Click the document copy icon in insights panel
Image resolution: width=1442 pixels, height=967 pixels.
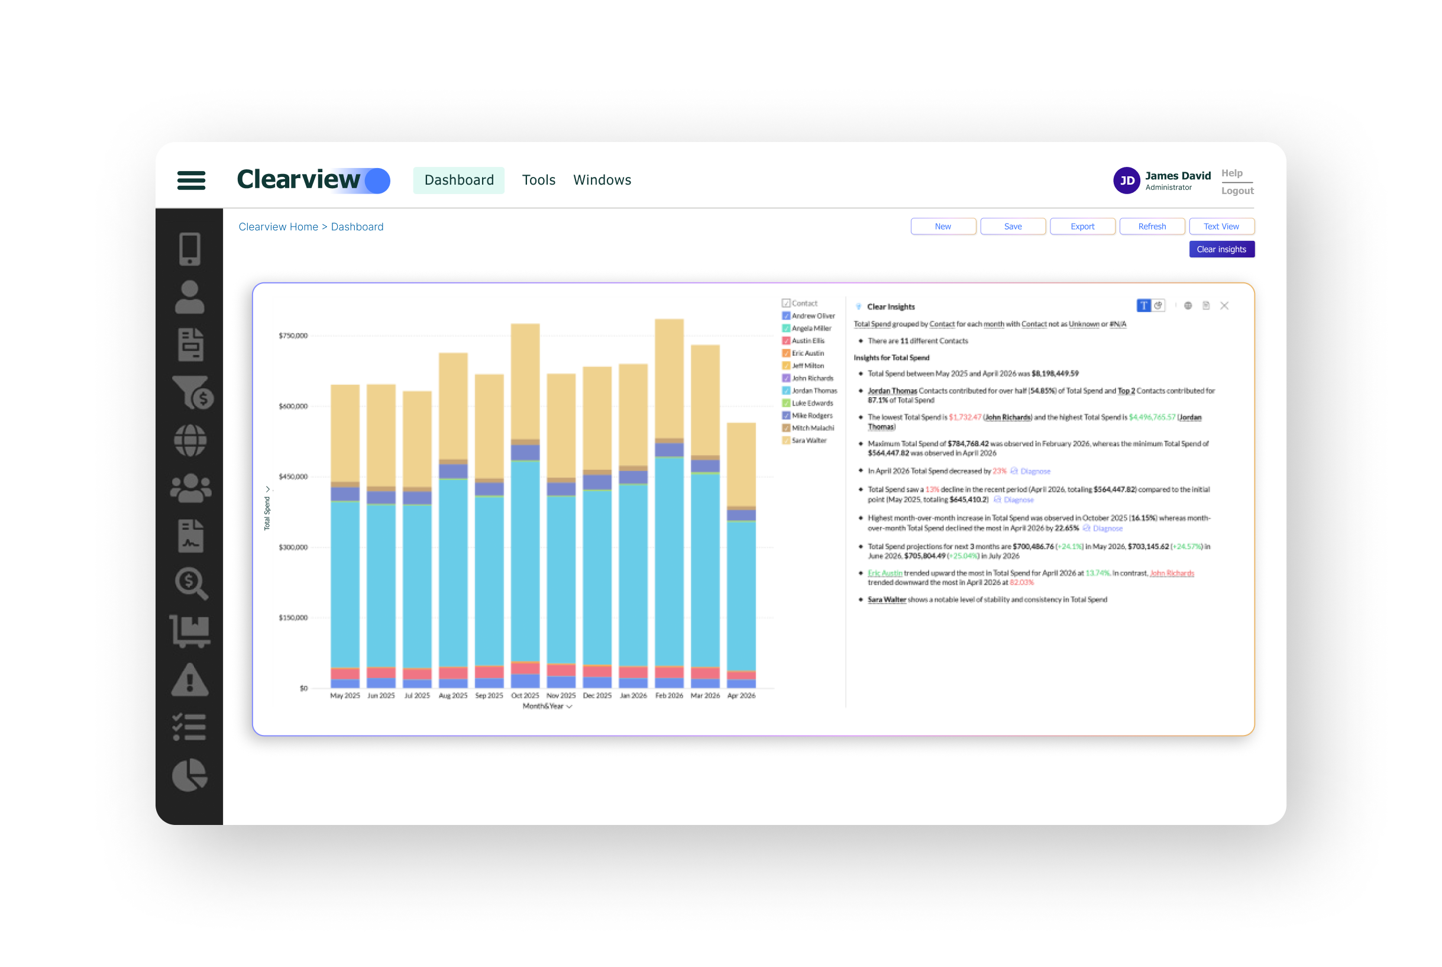tap(1206, 306)
